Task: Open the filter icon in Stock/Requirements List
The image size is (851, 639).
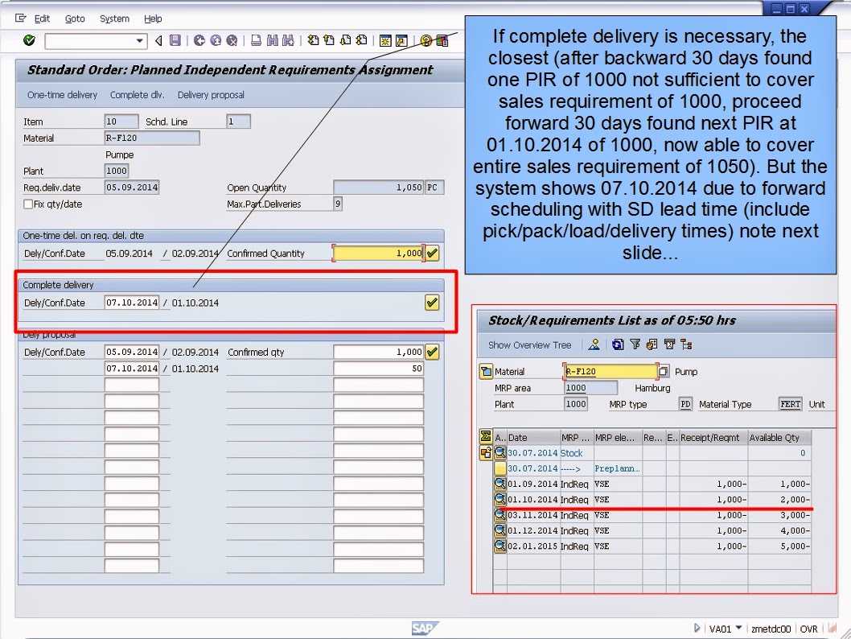Action: tap(635, 343)
